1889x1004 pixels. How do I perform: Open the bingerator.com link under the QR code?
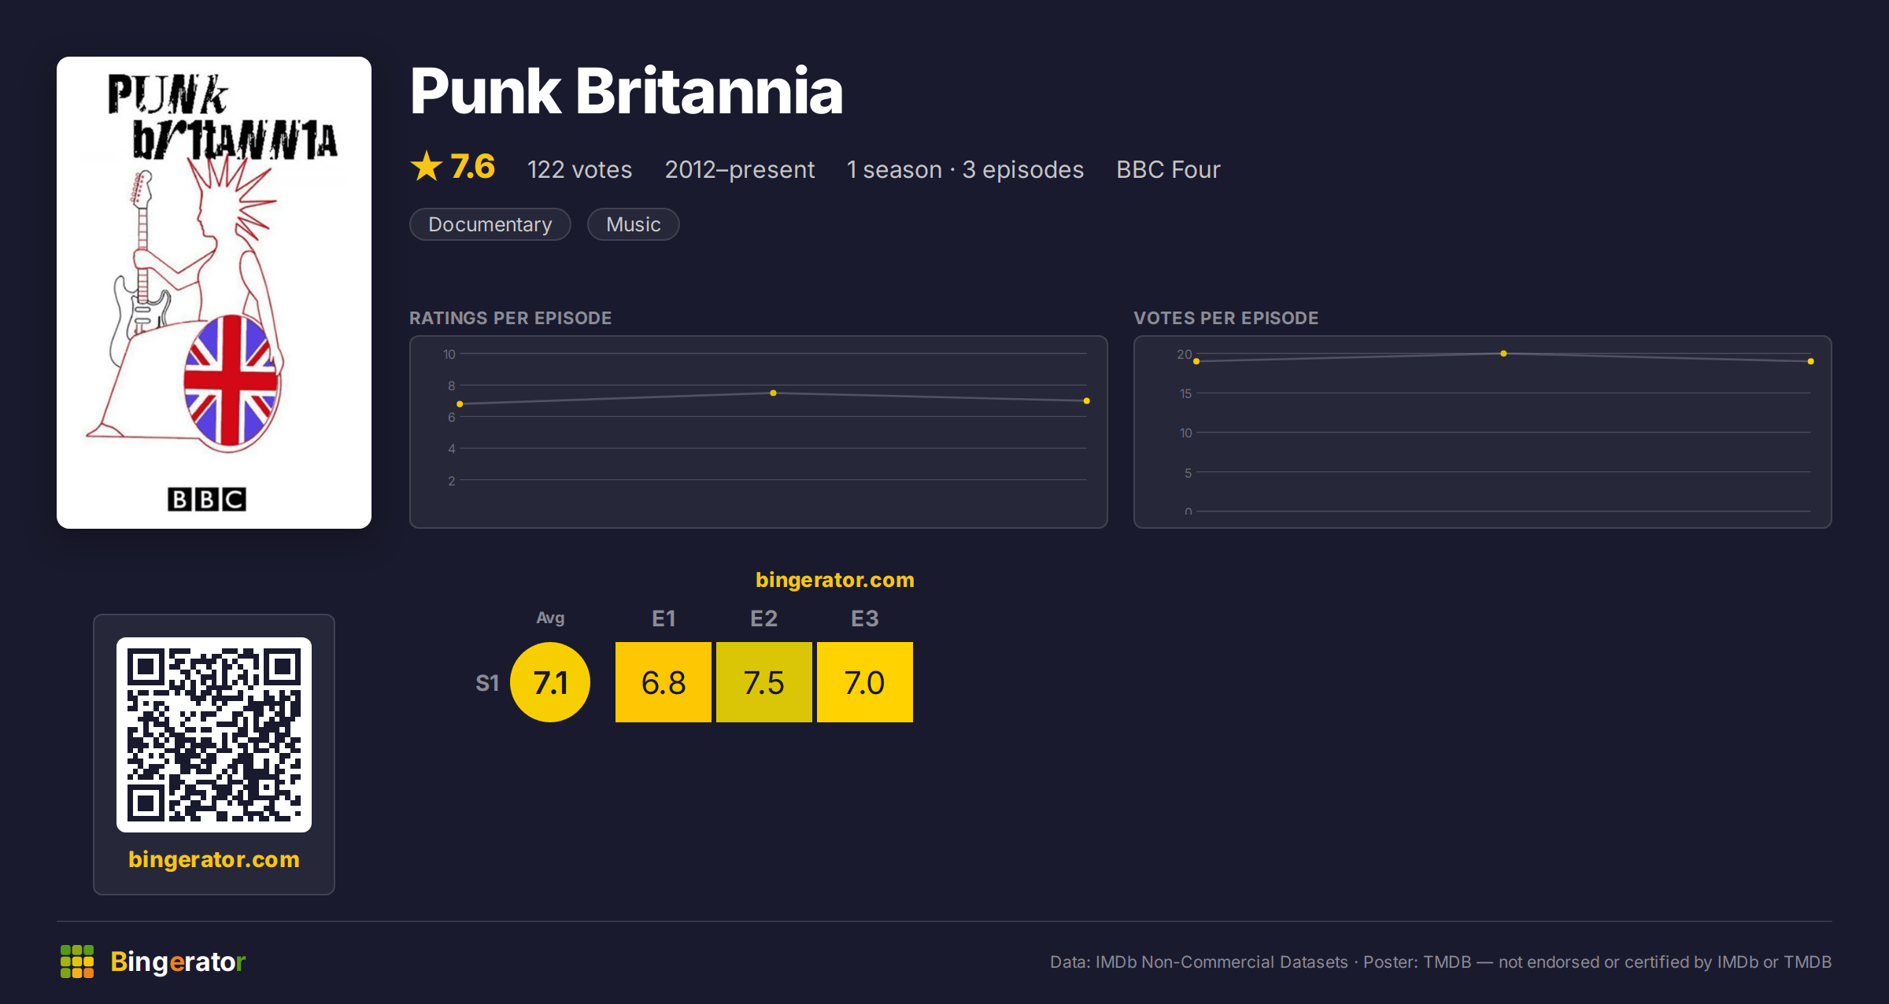click(x=214, y=859)
